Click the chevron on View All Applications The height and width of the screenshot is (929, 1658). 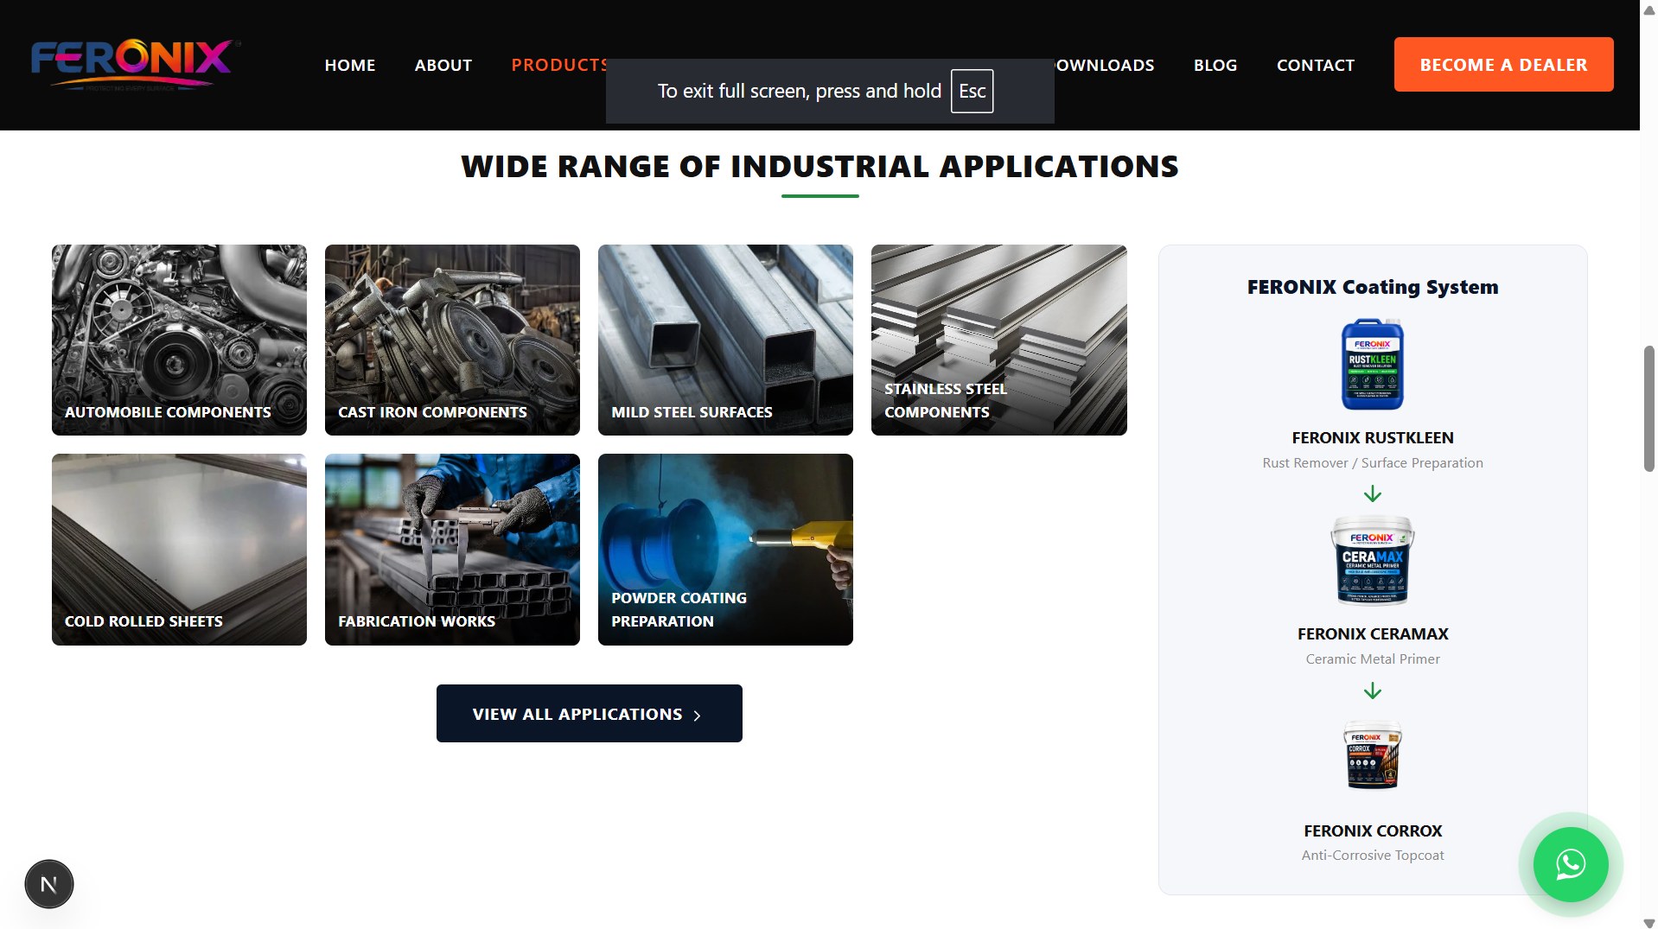pyautogui.click(x=697, y=716)
